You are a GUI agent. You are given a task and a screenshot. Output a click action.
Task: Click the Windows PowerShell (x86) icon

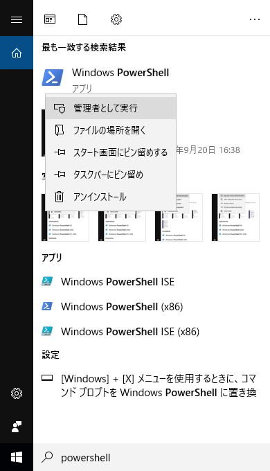click(x=47, y=306)
